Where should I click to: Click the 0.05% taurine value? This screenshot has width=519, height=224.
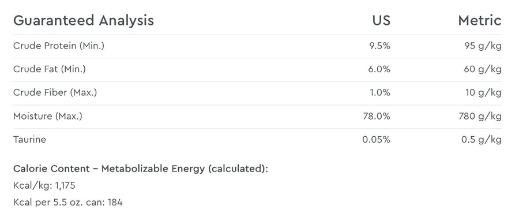pos(377,140)
